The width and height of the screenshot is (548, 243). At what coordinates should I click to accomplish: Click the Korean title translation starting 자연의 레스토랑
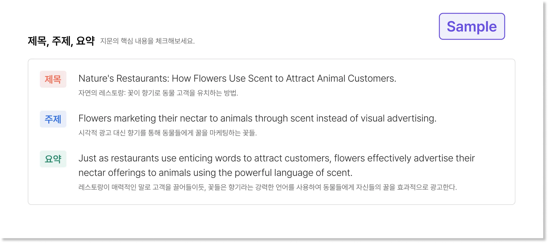(x=158, y=93)
